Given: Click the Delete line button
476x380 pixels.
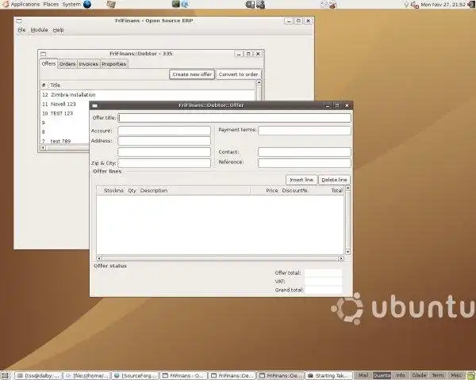Looking at the screenshot, I should [x=334, y=180].
